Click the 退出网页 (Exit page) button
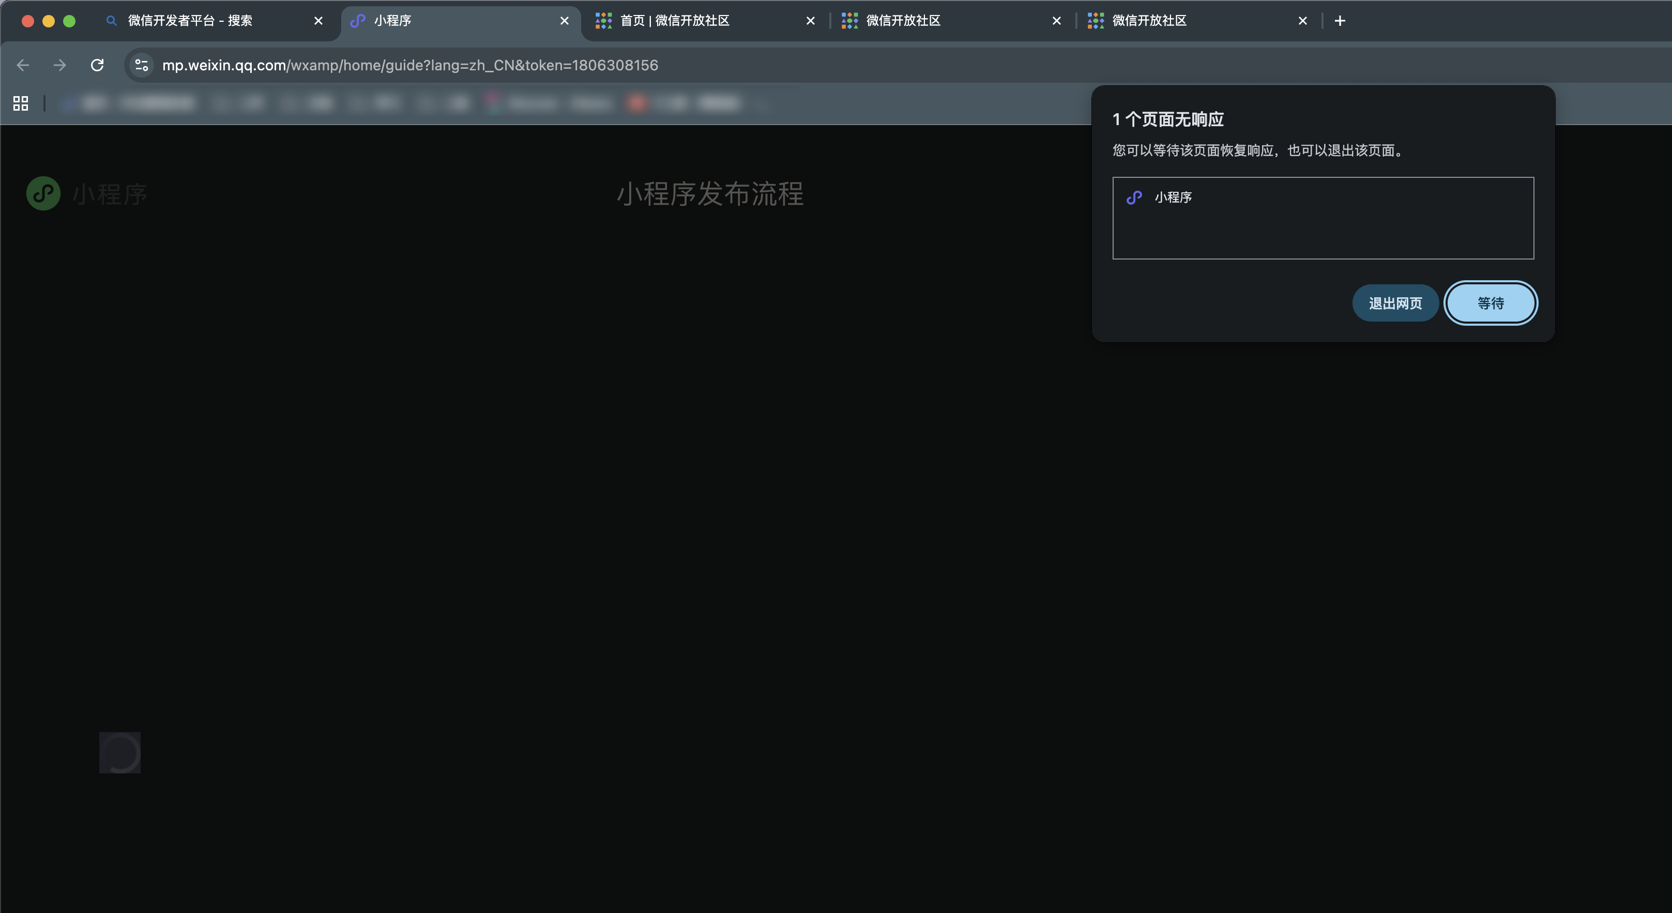The width and height of the screenshot is (1672, 913). coord(1395,303)
